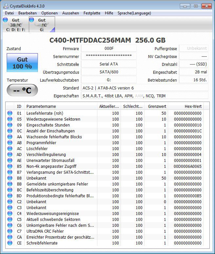Click status orb for Lesefehlerrate (roh)
The width and height of the screenshot is (215, 254).
pos(10,113)
